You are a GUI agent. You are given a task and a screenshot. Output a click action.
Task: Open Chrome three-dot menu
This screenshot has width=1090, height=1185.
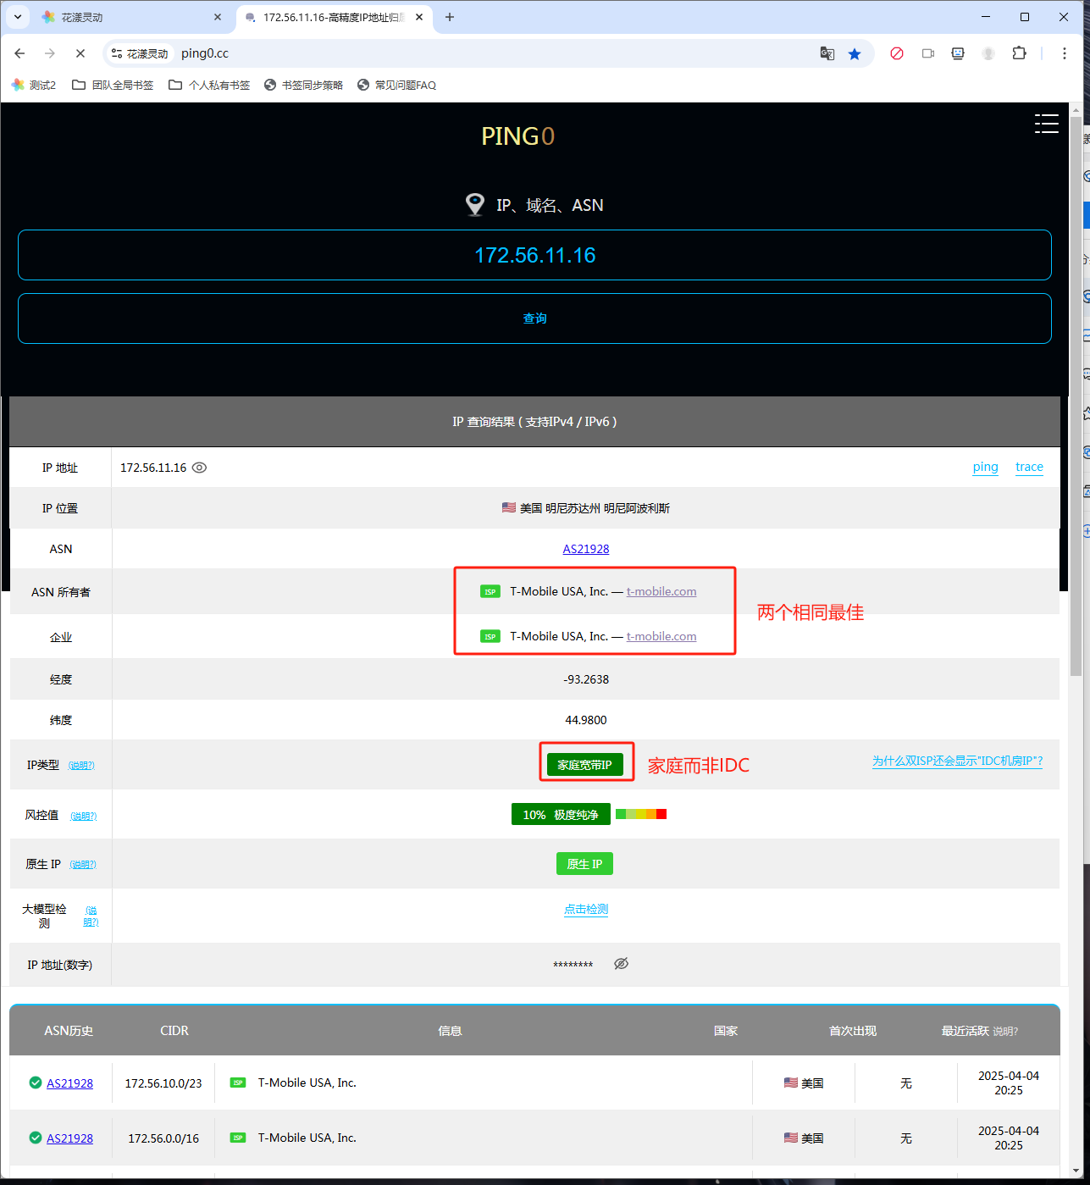pyautogui.click(x=1065, y=53)
